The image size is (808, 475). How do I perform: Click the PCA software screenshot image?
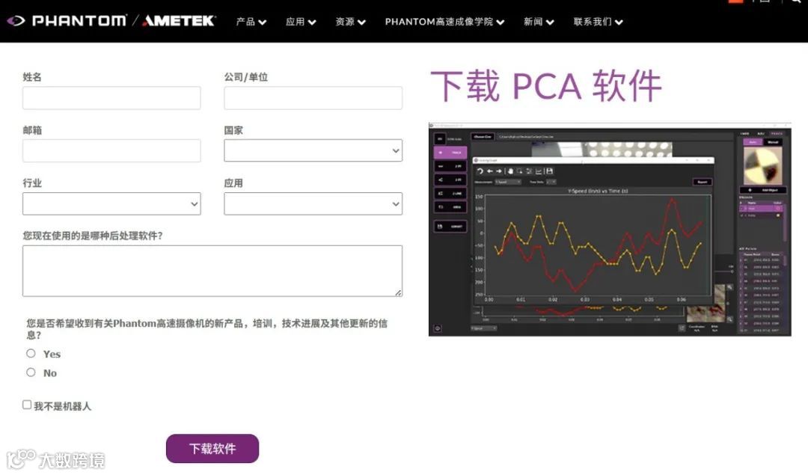610,229
